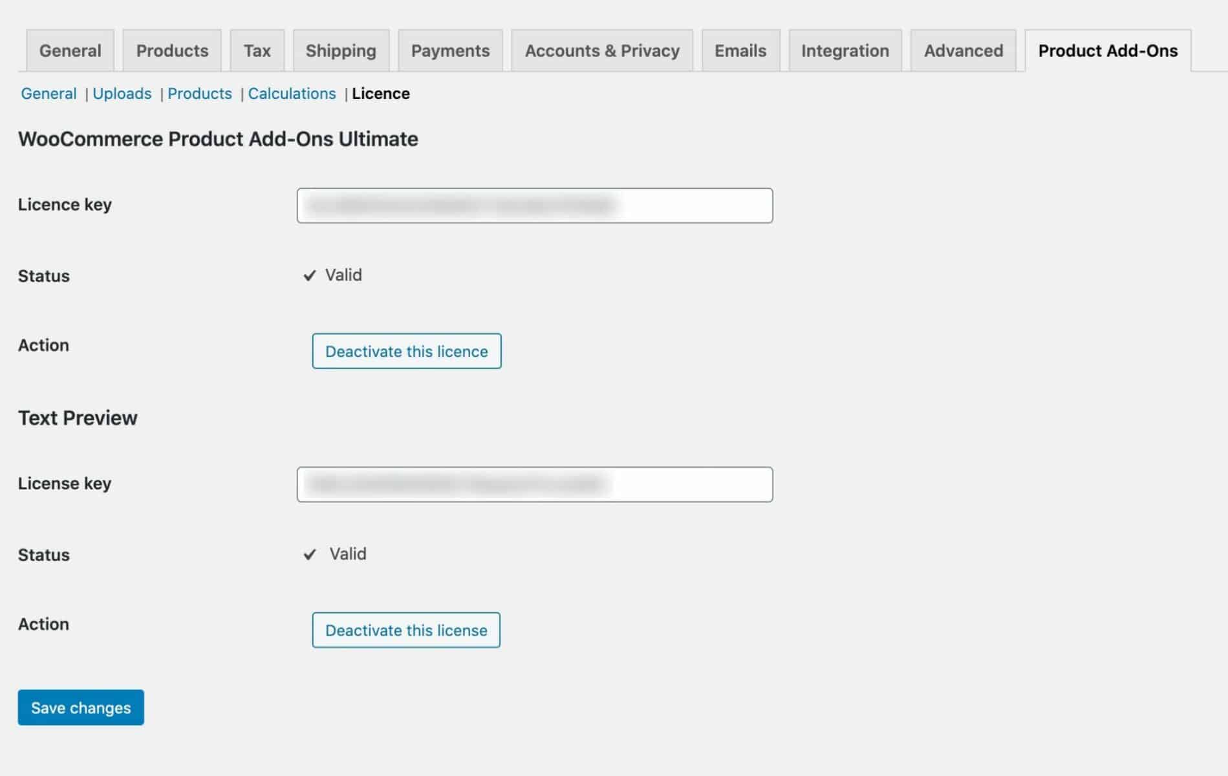Click the Valid checkmark under Text Preview
This screenshot has height=776, width=1228.
(x=310, y=554)
